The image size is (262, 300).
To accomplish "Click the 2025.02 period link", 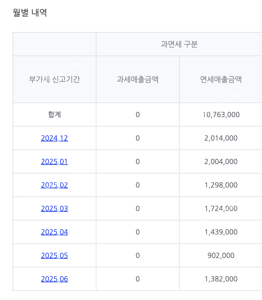I will click(x=54, y=185).
